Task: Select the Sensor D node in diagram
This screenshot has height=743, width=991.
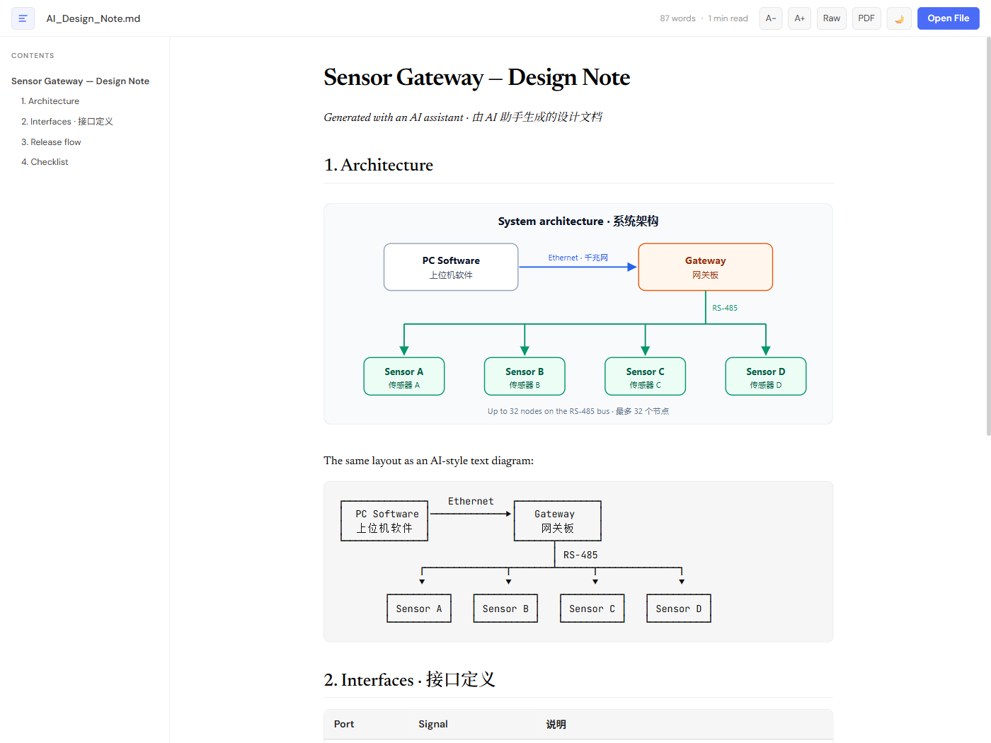Action: (766, 376)
